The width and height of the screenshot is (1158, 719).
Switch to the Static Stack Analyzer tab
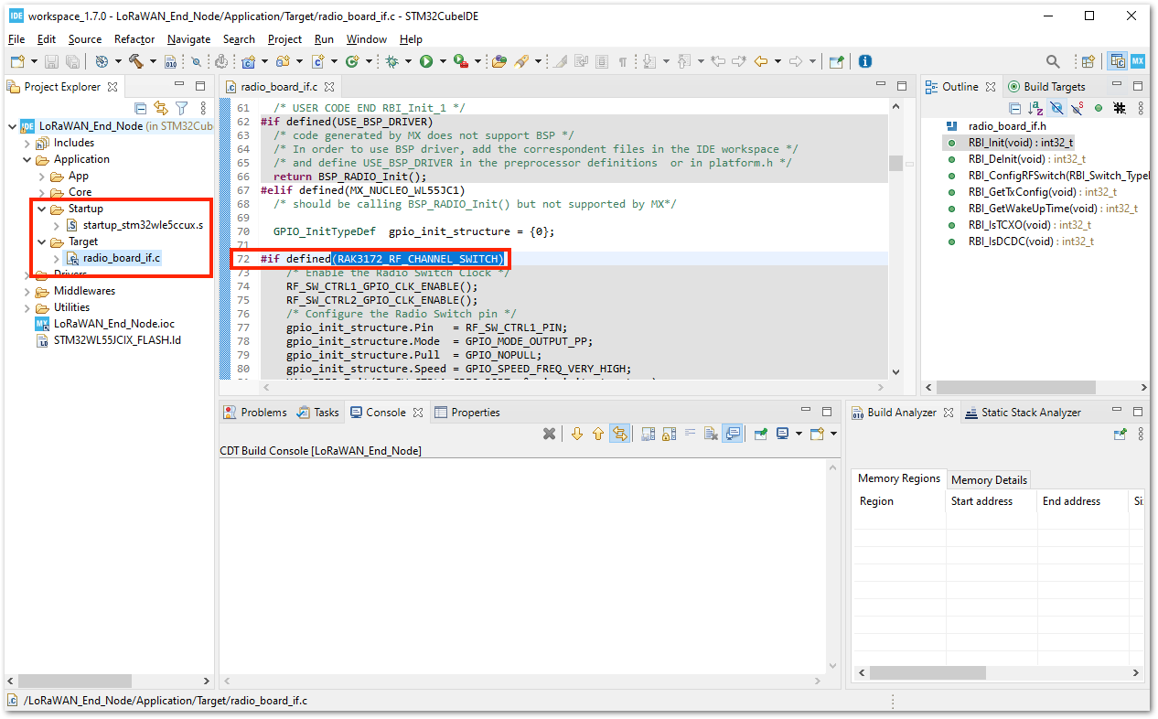[x=1023, y=413]
